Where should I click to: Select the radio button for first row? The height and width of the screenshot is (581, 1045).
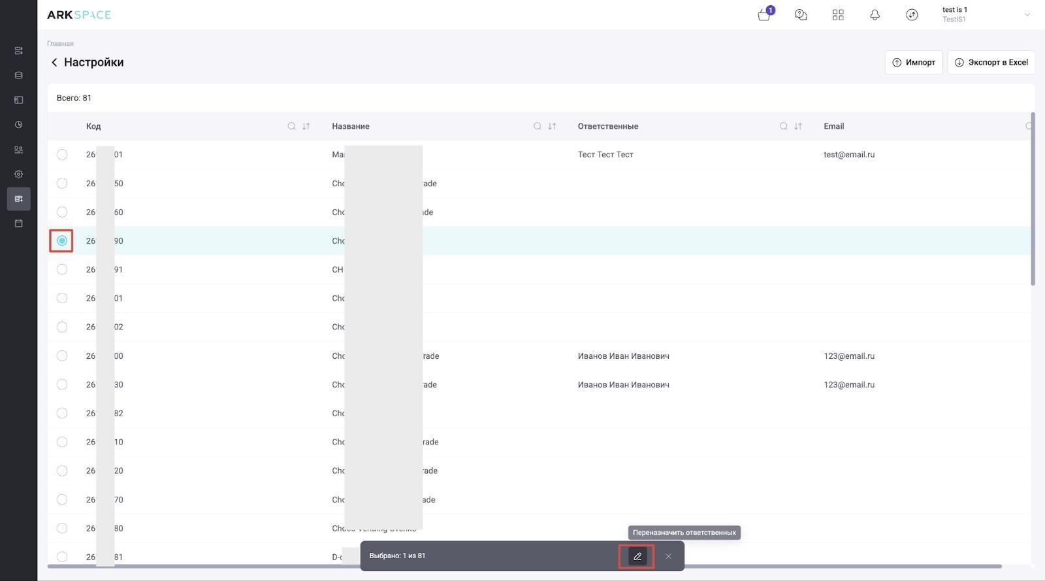[62, 155]
